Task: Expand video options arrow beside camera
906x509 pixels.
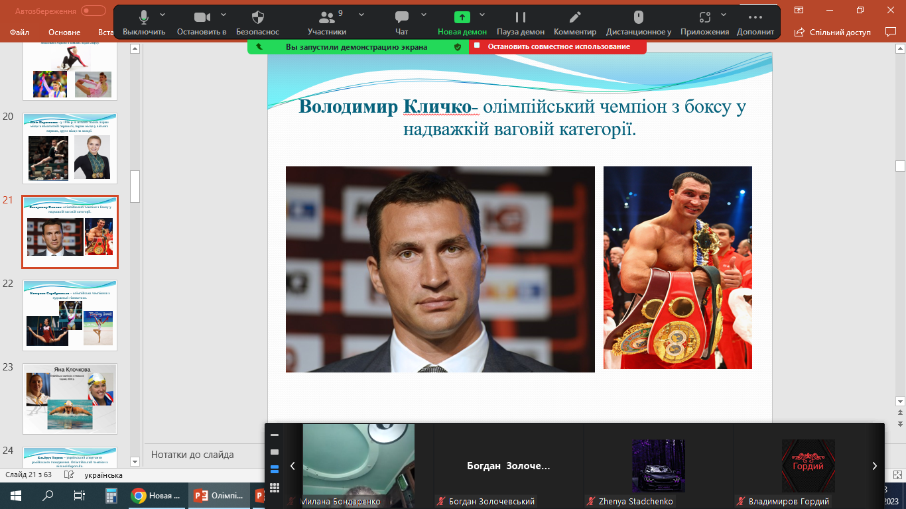Action: click(223, 14)
